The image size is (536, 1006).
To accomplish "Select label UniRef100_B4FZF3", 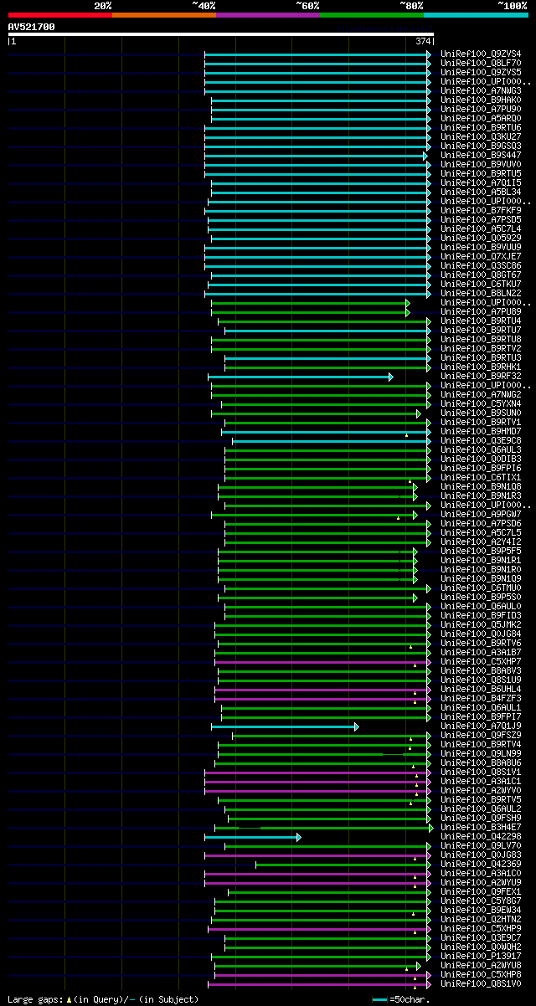I will (481, 698).
